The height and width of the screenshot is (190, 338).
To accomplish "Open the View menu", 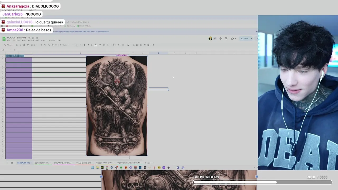I will point(18,40).
